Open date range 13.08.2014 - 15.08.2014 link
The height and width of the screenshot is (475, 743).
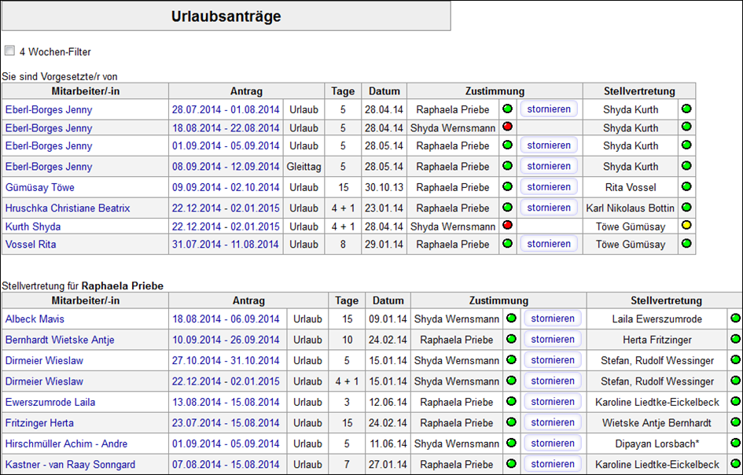226,402
